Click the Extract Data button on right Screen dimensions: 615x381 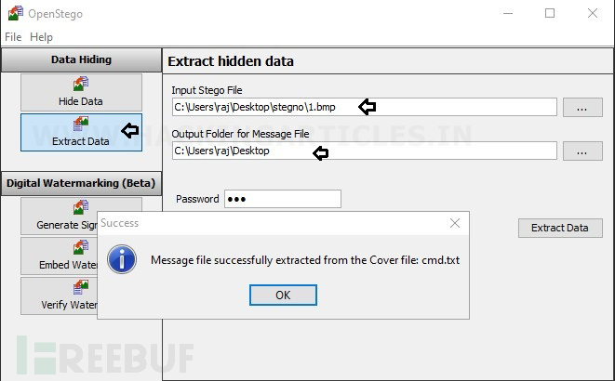point(560,228)
